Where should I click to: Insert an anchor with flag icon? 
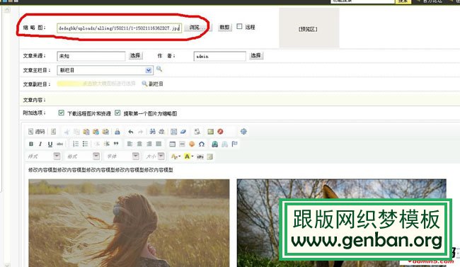coord(234,144)
